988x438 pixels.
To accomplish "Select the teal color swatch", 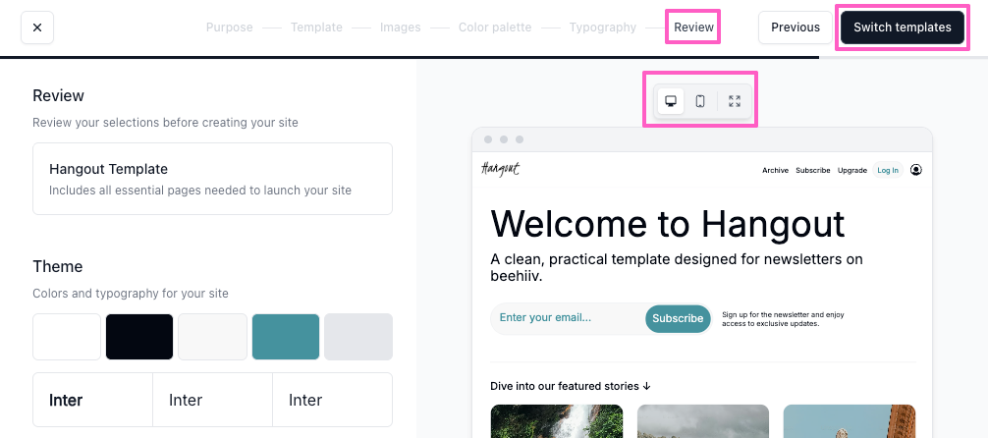I will click(286, 337).
